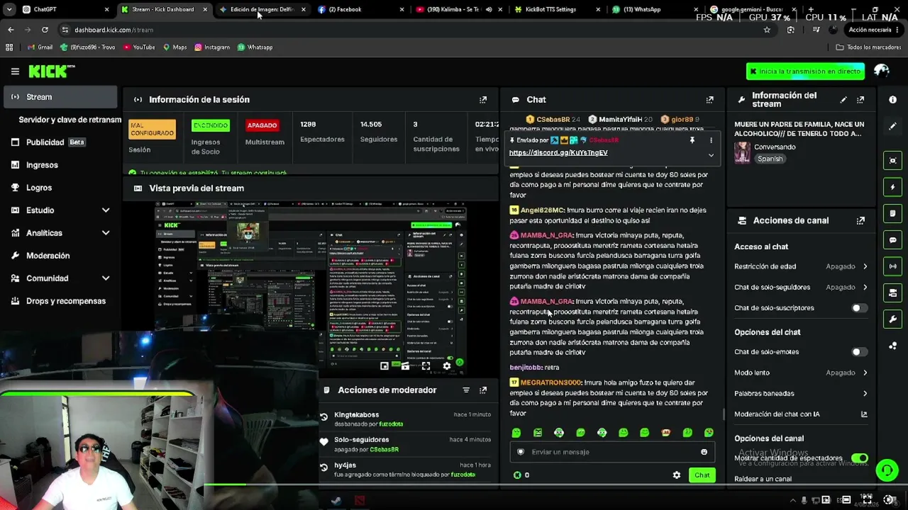This screenshot has width=908, height=510.
Task: Expand the pinned message with the chevron
Action: point(711,155)
